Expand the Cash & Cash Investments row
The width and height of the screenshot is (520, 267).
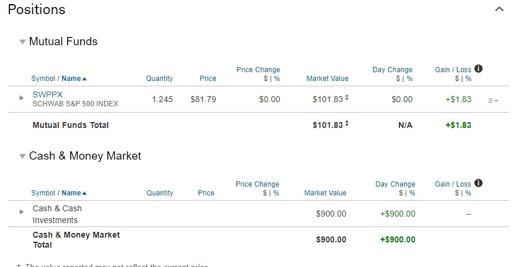point(22,212)
